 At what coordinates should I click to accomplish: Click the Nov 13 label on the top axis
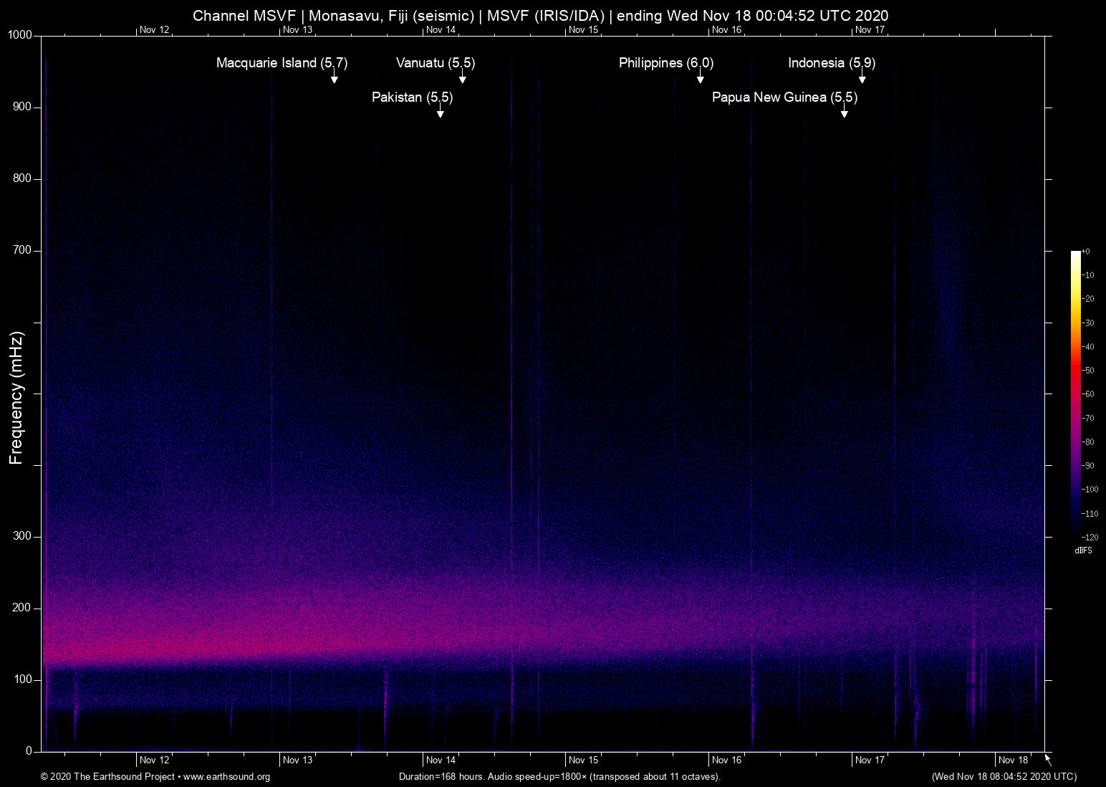tap(298, 29)
